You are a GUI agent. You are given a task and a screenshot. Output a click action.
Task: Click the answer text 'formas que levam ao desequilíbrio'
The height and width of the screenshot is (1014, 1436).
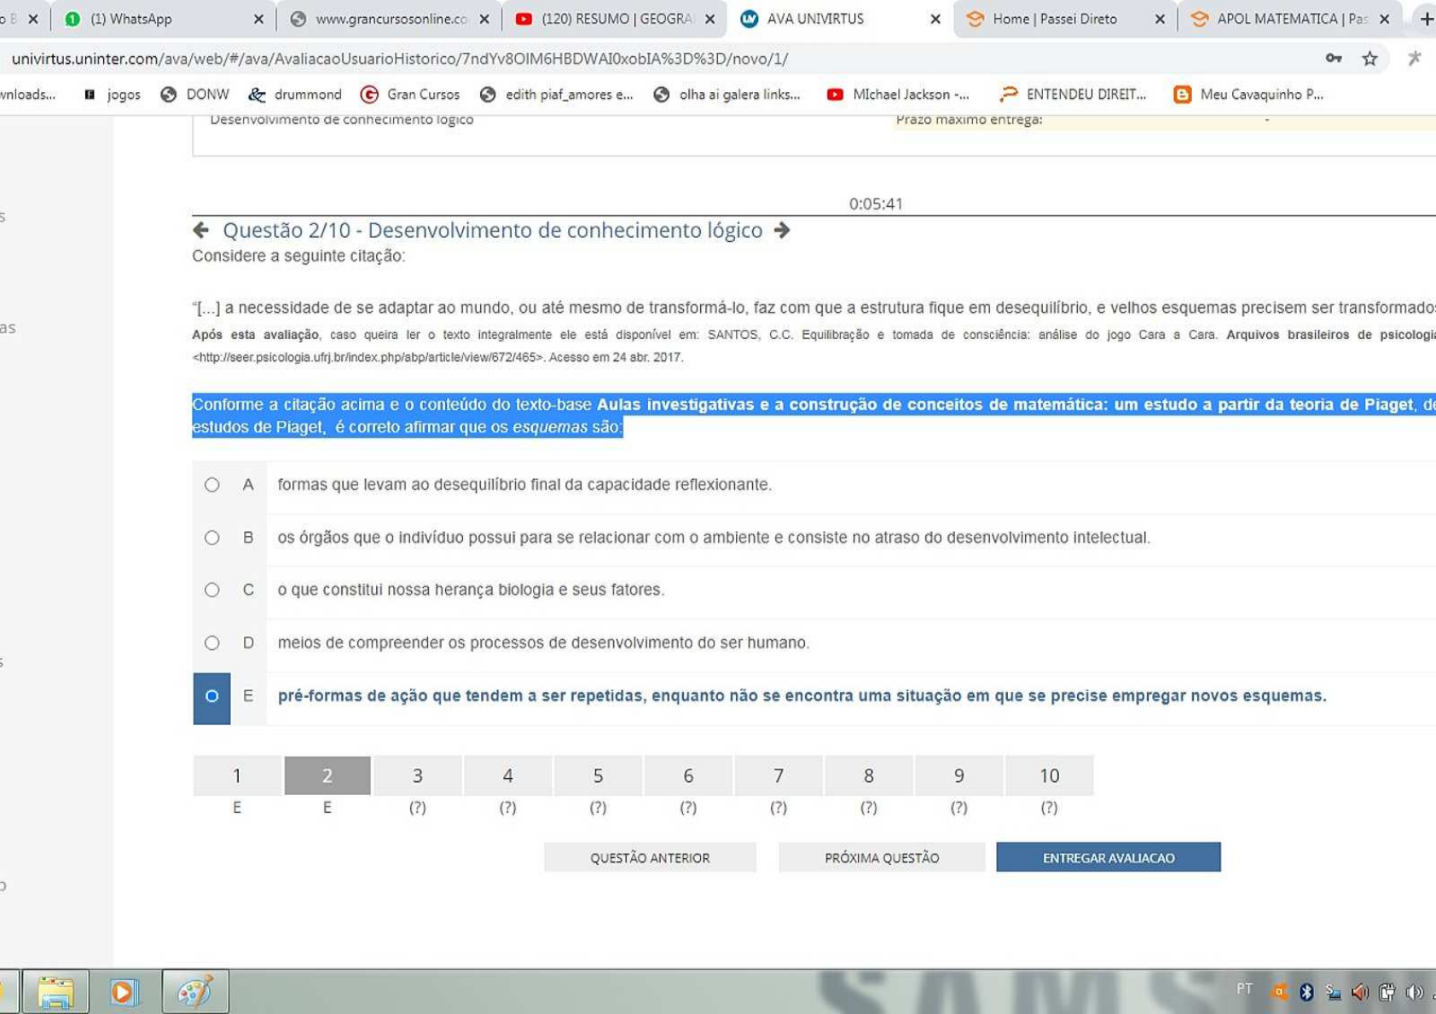point(524,485)
